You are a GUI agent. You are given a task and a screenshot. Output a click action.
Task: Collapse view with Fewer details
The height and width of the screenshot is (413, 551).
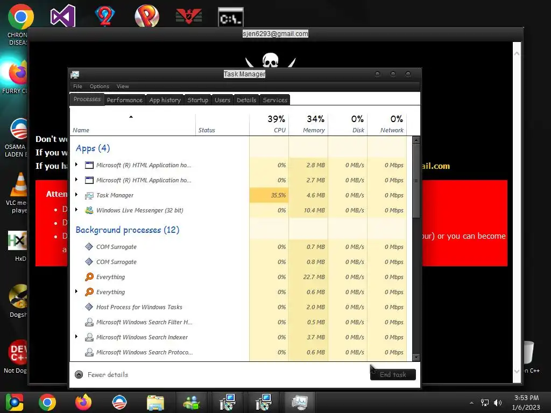102,375
